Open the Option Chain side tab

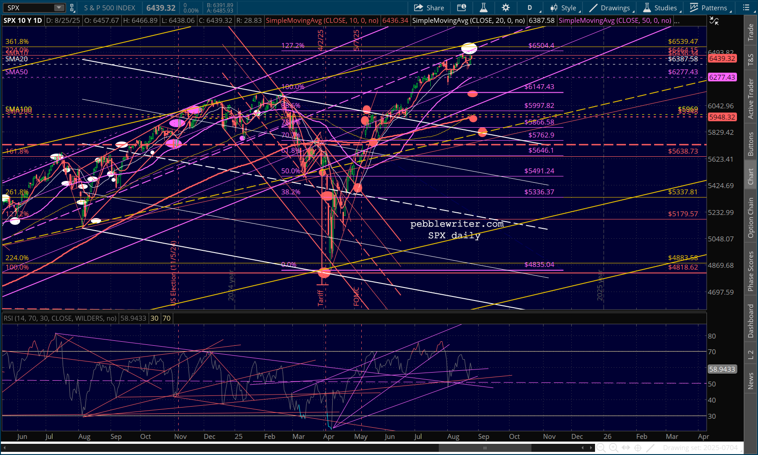tap(751, 218)
